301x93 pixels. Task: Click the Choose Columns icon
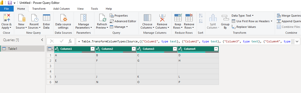[x=147, y=18]
